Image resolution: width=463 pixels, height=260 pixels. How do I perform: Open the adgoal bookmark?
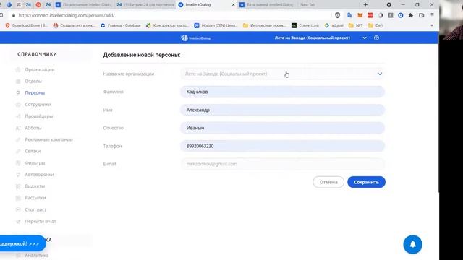(334, 26)
